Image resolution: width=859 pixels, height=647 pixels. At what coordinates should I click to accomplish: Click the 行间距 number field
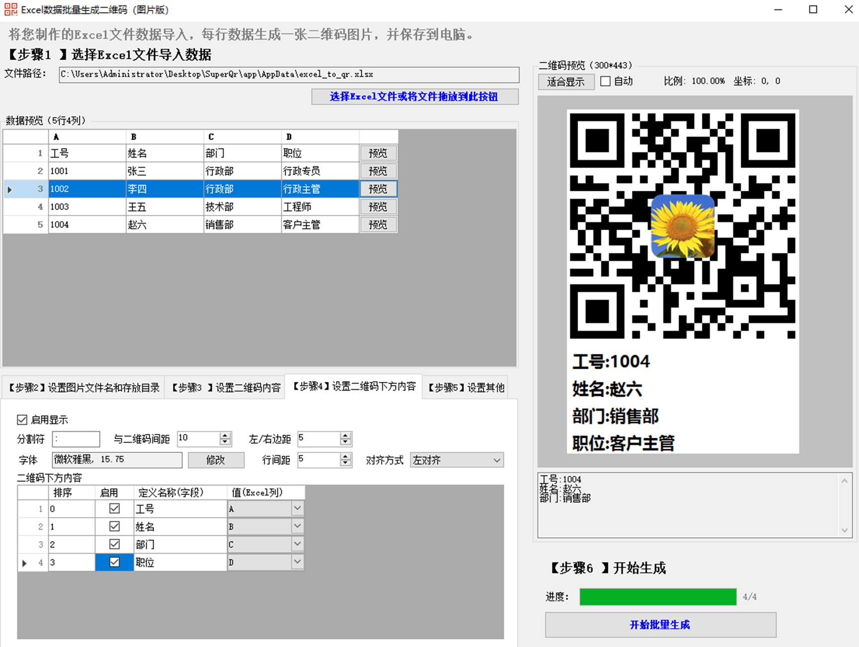coord(319,460)
